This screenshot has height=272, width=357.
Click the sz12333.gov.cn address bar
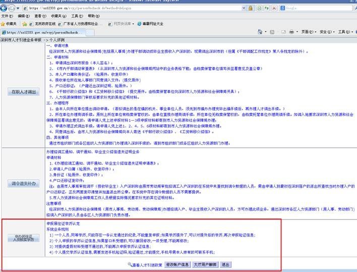[x=132, y=8]
